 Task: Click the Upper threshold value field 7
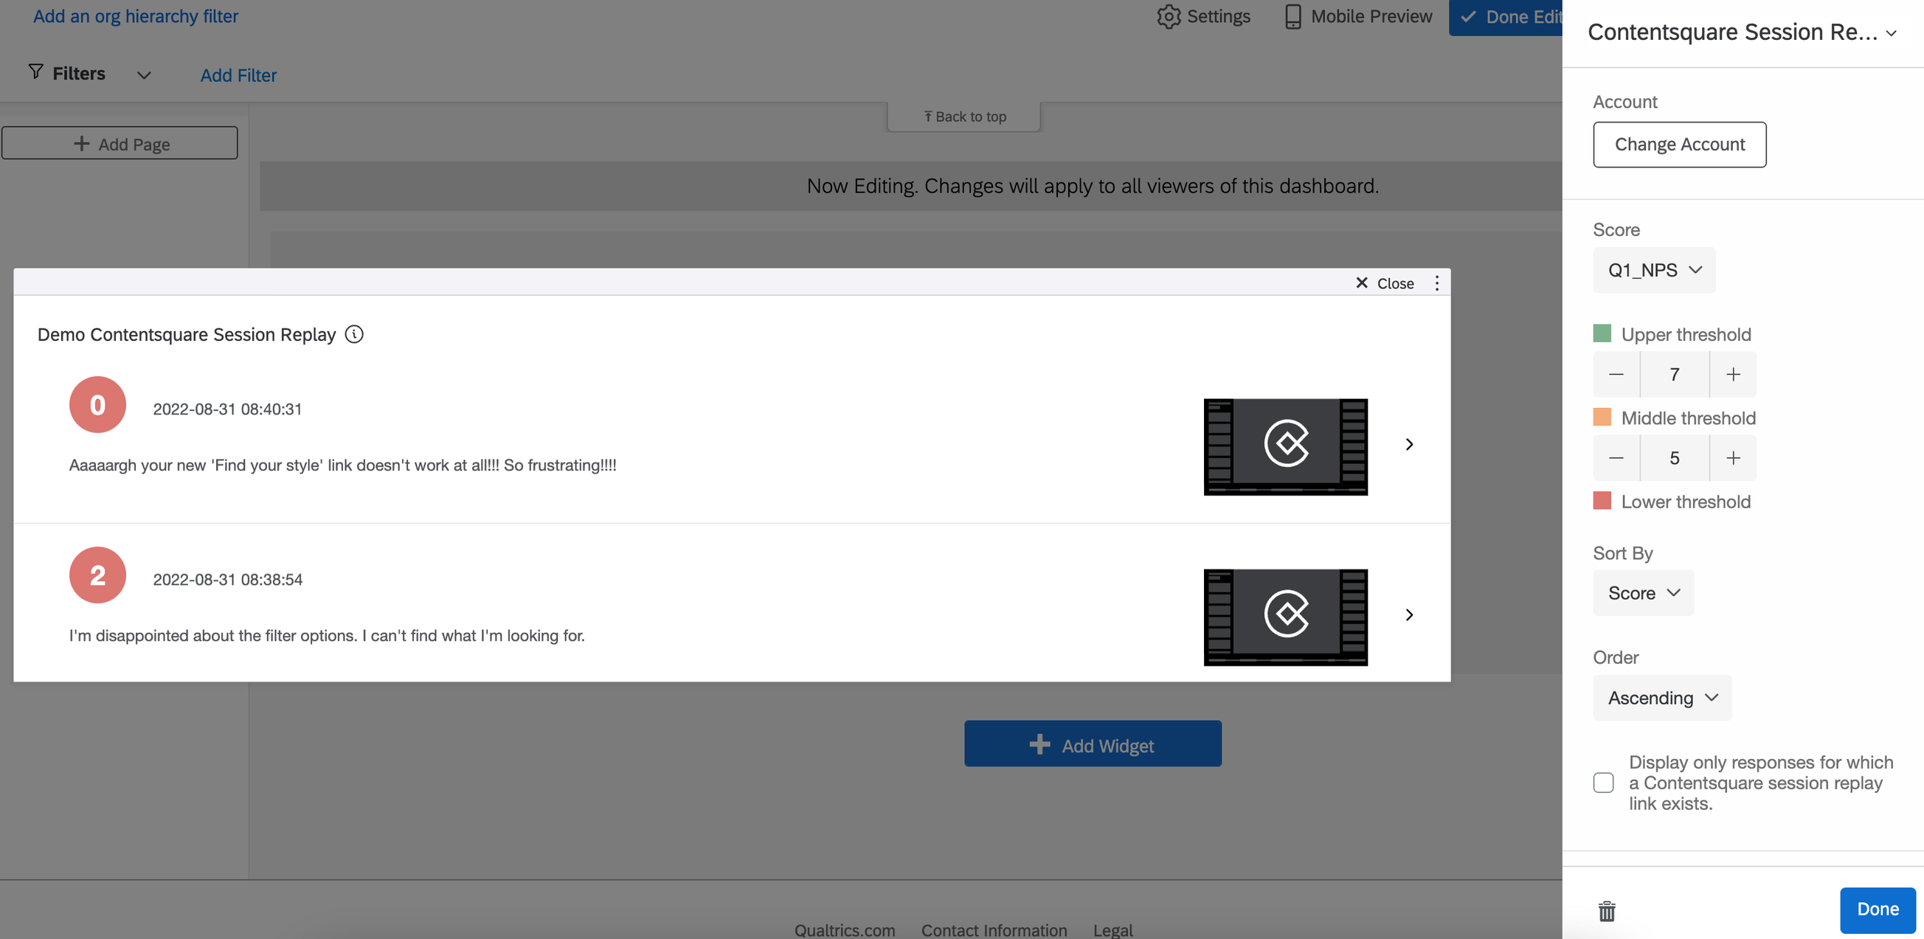pyautogui.click(x=1675, y=374)
